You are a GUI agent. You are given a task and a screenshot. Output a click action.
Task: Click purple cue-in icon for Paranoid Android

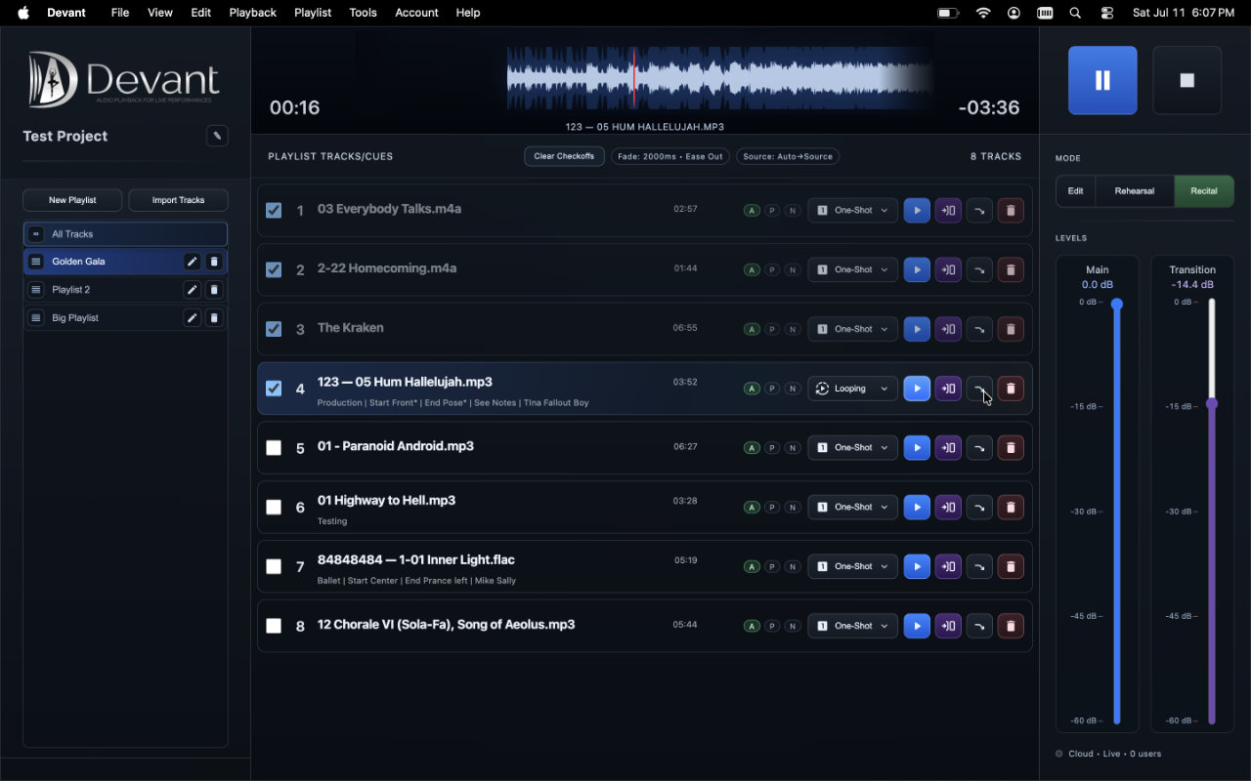[948, 447]
